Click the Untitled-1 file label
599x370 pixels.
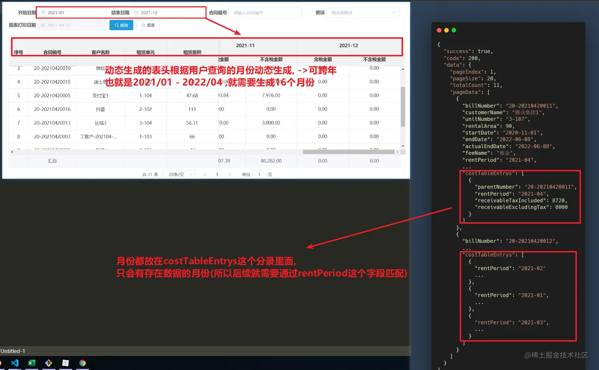(x=13, y=351)
